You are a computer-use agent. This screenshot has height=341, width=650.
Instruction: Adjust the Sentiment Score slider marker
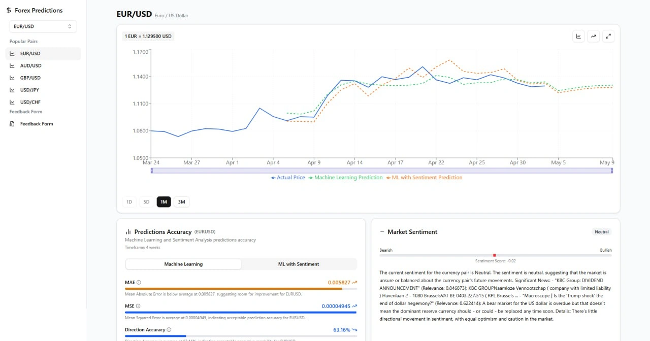494,255
